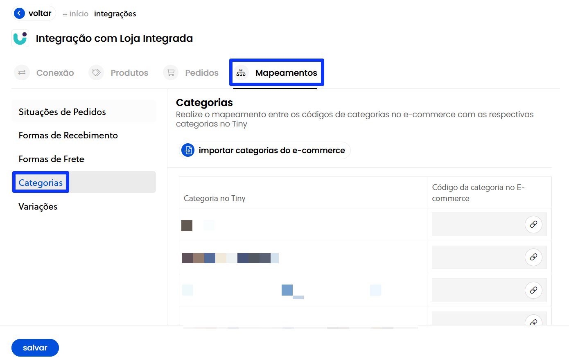Open Formas de Frete mapping
Screen dimensions: 569x357
click(x=84, y=159)
